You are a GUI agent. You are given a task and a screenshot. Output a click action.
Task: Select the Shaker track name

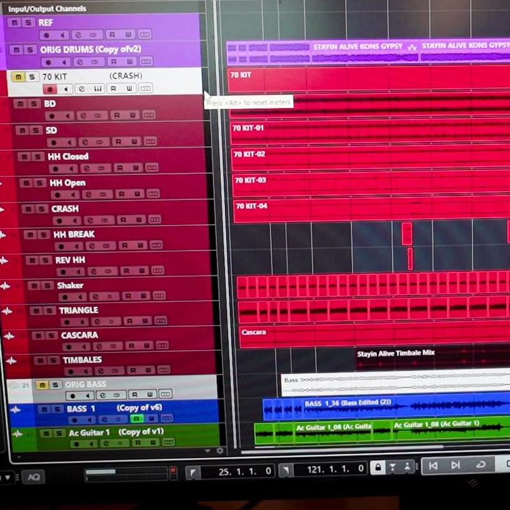pyautogui.click(x=70, y=286)
